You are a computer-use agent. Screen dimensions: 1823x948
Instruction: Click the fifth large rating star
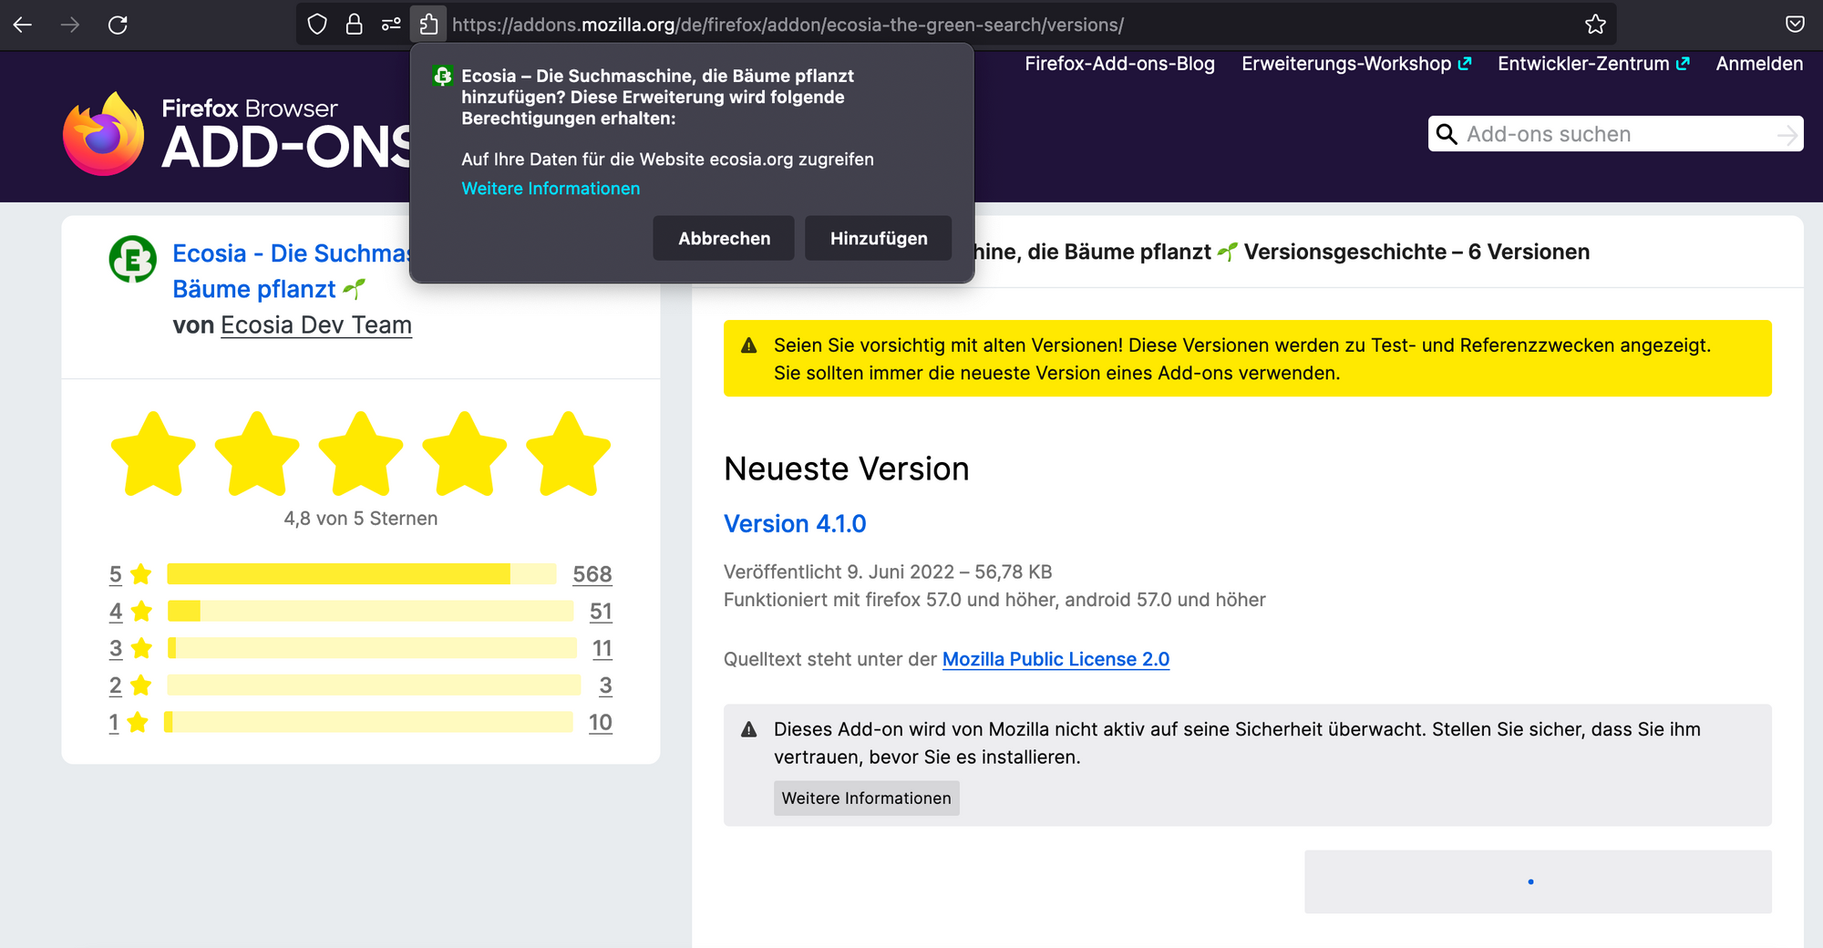tap(569, 454)
